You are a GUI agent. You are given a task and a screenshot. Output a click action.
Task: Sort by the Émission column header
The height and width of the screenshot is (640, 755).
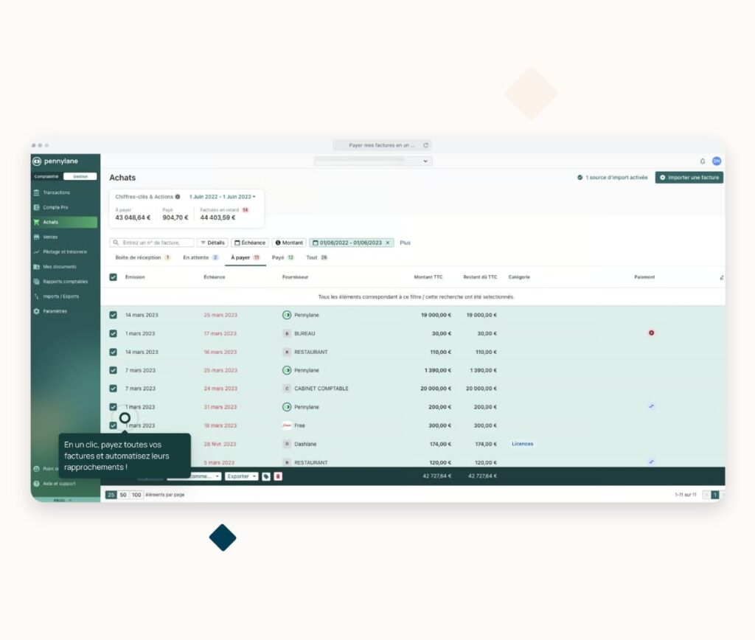point(135,277)
